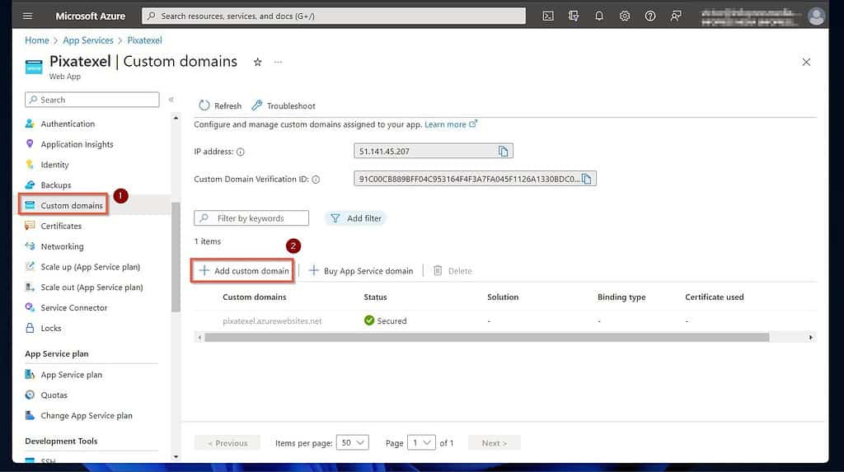Screen dimensions: 844x472
Task: Open Scale out (App Service plan)
Action: point(91,287)
